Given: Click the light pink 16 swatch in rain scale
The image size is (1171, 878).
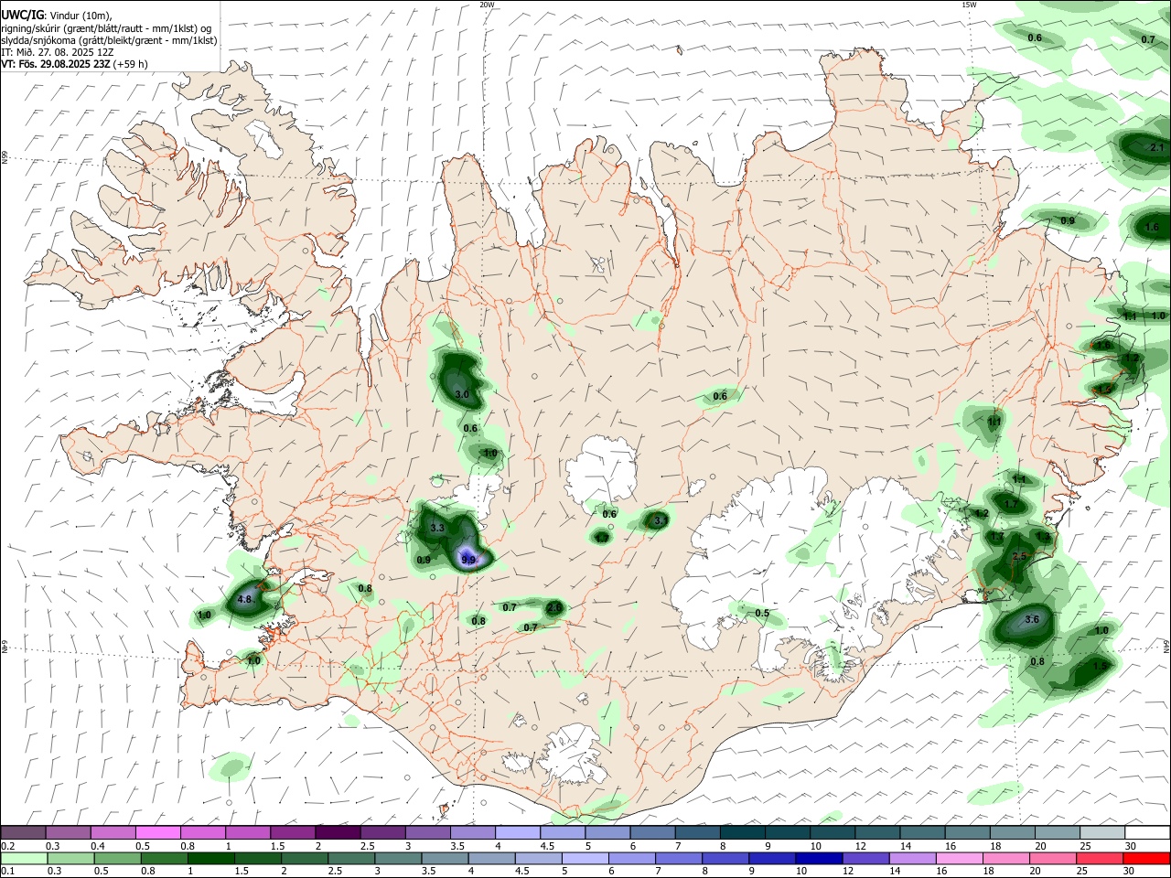Looking at the screenshot, I should coord(959,859).
